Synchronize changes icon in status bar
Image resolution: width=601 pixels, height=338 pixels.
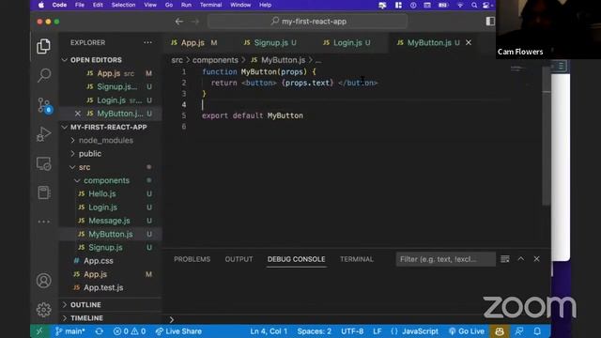(x=99, y=331)
